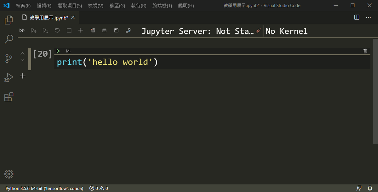This screenshot has width=378, height=192.
Task: Open the No Kernel picker
Action: coord(286,31)
